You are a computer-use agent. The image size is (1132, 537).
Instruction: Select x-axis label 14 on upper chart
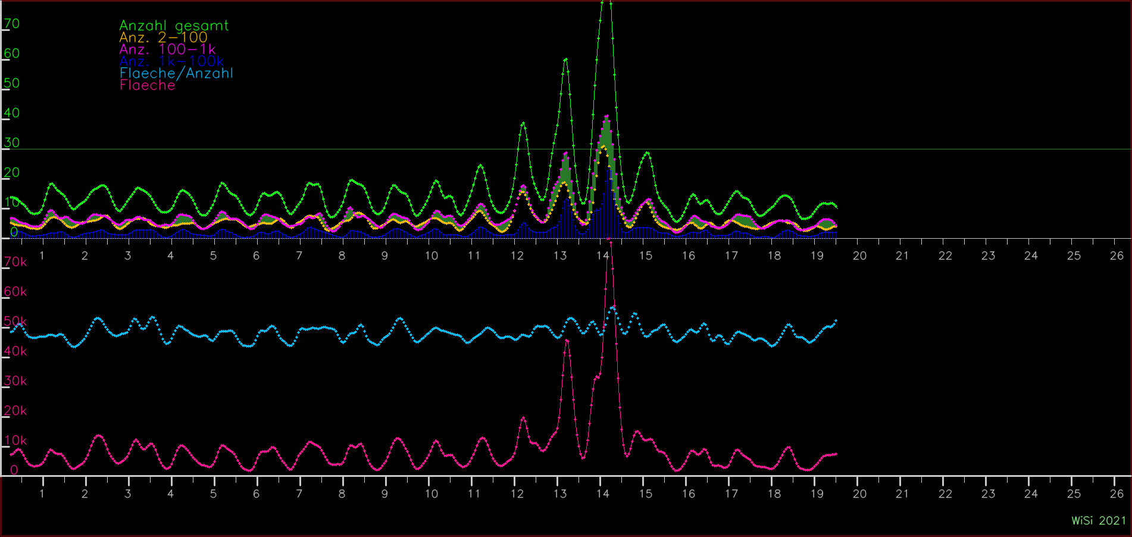point(603,255)
